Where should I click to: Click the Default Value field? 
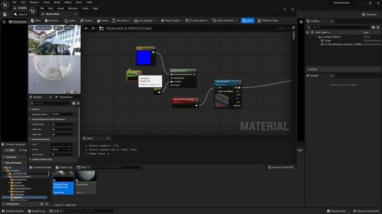tap(61, 124)
